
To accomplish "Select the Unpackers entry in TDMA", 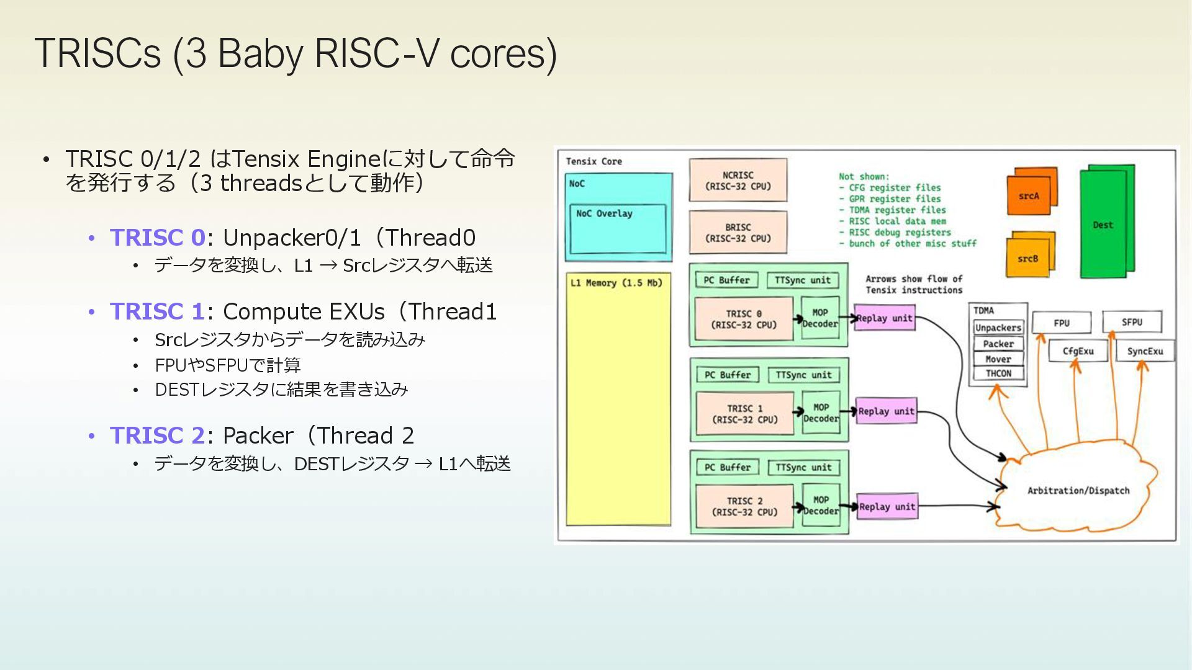I will click(x=998, y=328).
